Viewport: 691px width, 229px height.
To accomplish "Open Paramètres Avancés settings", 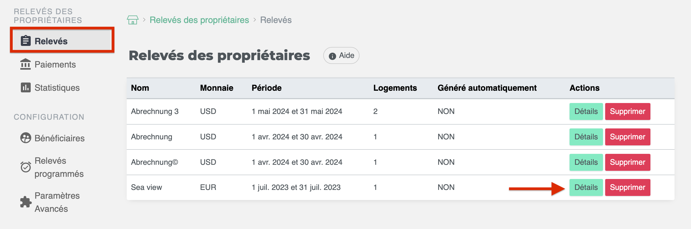I will 57,202.
